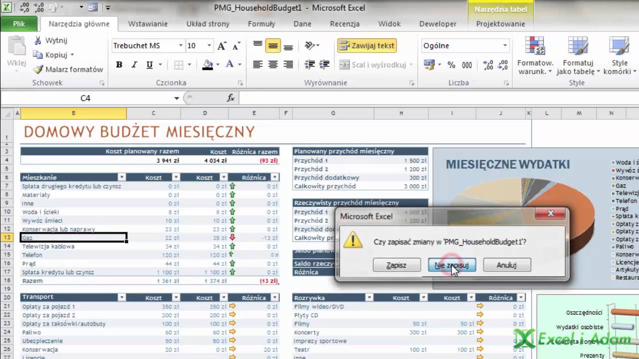The height and width of the screenshot is (359, 639).
Task: Switch to the Formuły tab
Action: tap(262, 24)
